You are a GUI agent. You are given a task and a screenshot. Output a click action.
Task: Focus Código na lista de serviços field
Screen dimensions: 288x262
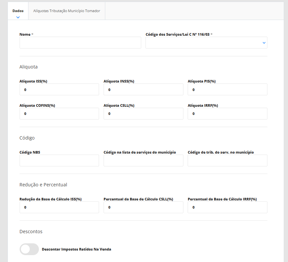coord(143,160)
